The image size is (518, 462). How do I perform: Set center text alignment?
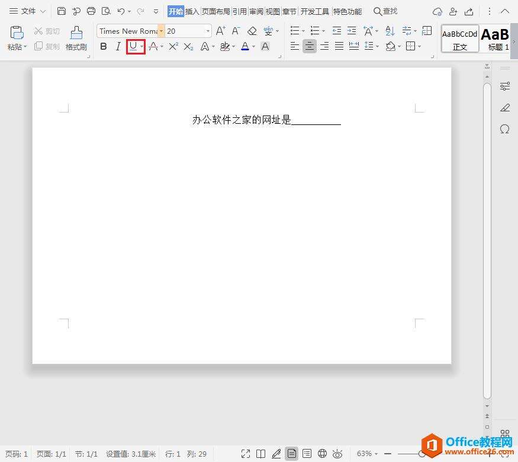(309, 46)
